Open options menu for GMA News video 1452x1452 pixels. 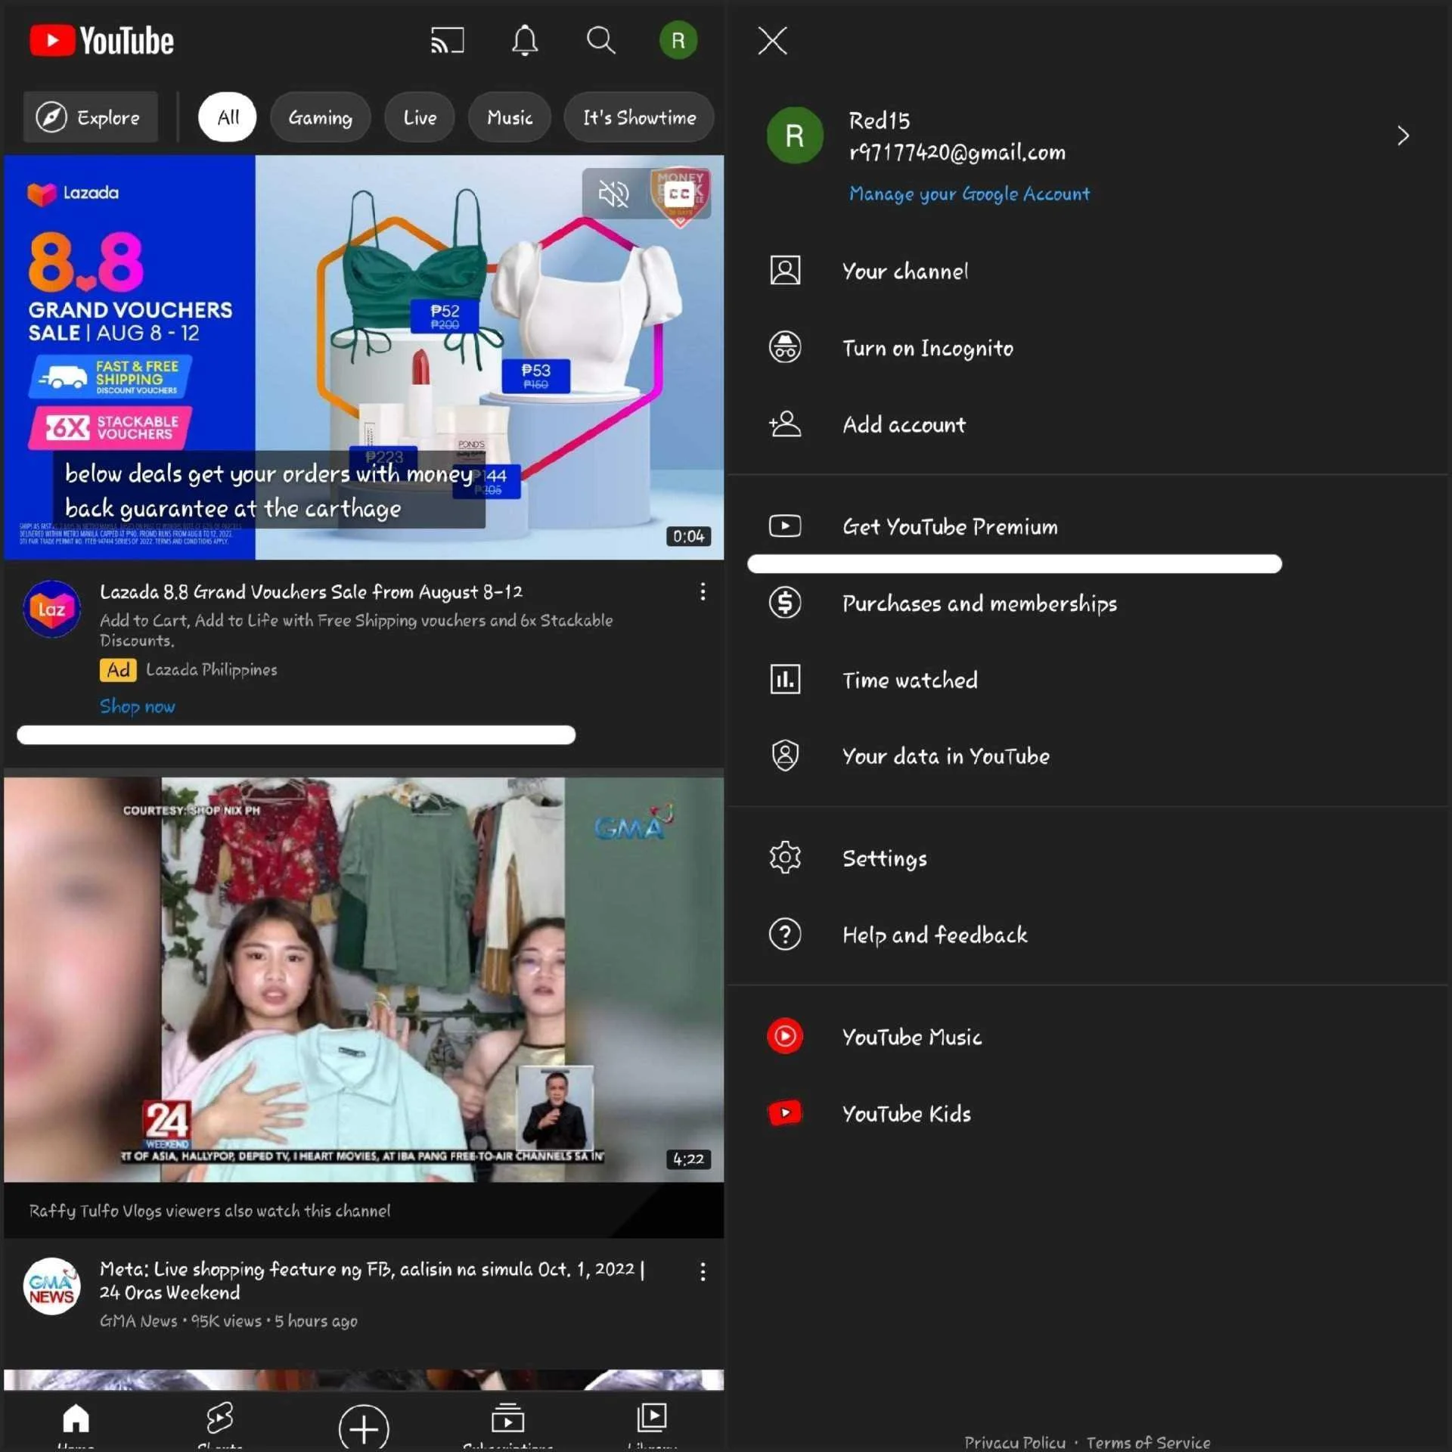coord(703,1271)
